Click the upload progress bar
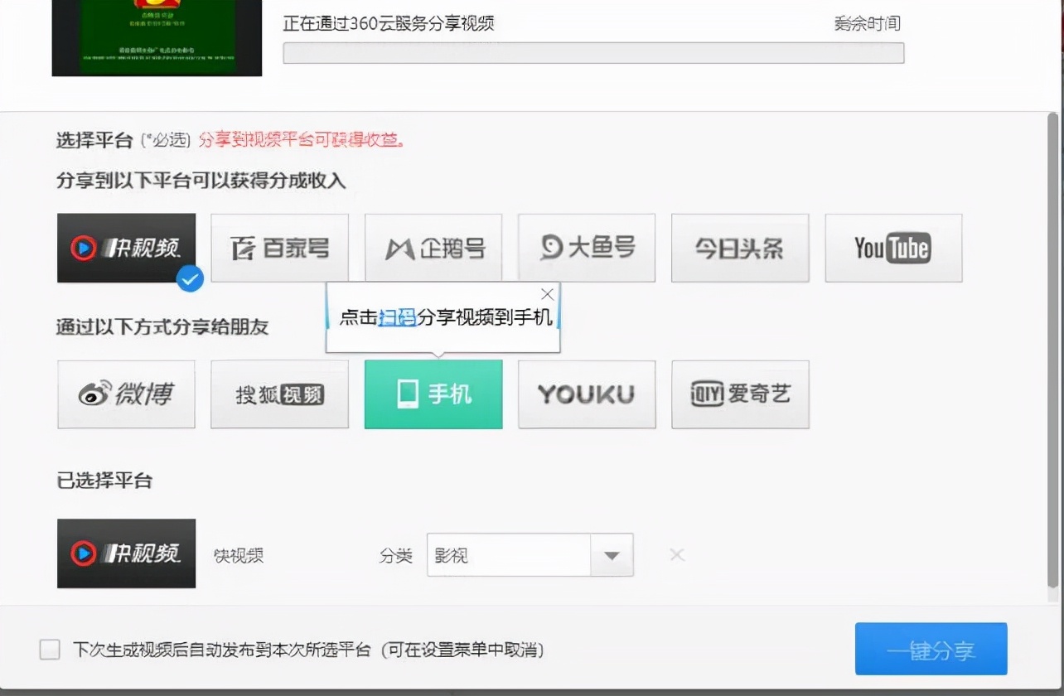This screenshot has height=696, width=1064. (593, 53)
